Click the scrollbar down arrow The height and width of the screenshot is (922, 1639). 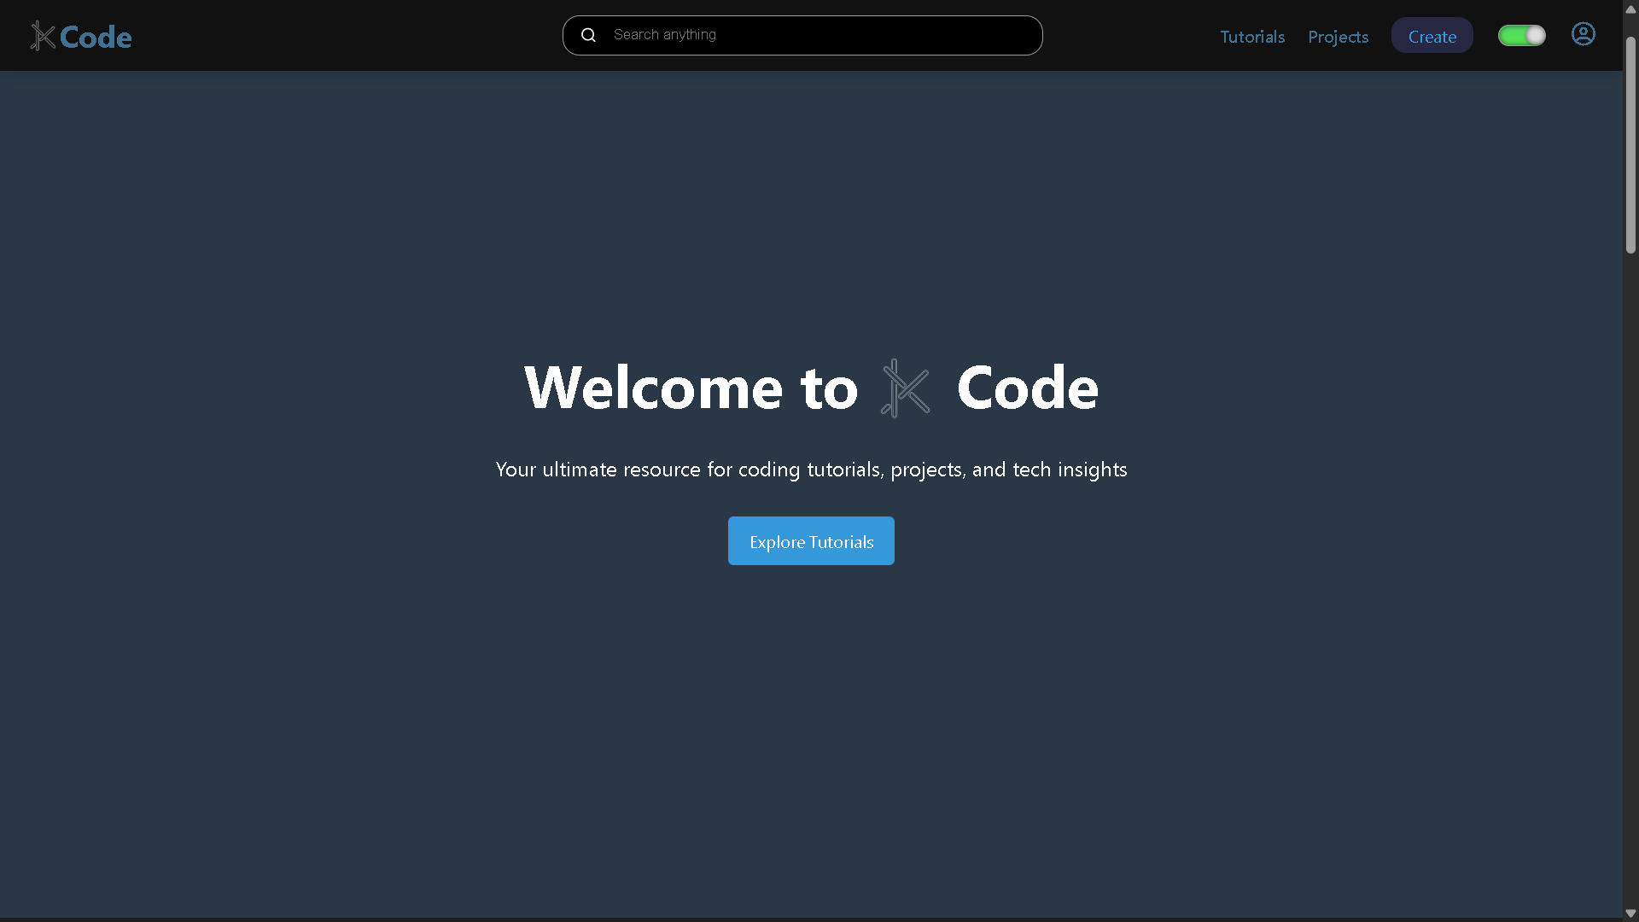(x=1630, y=913)
